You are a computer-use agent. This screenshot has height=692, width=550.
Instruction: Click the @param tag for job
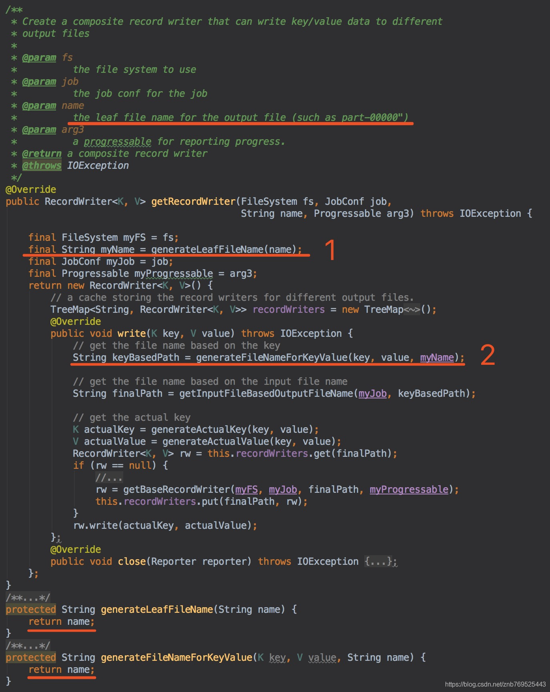click(39, 82)
